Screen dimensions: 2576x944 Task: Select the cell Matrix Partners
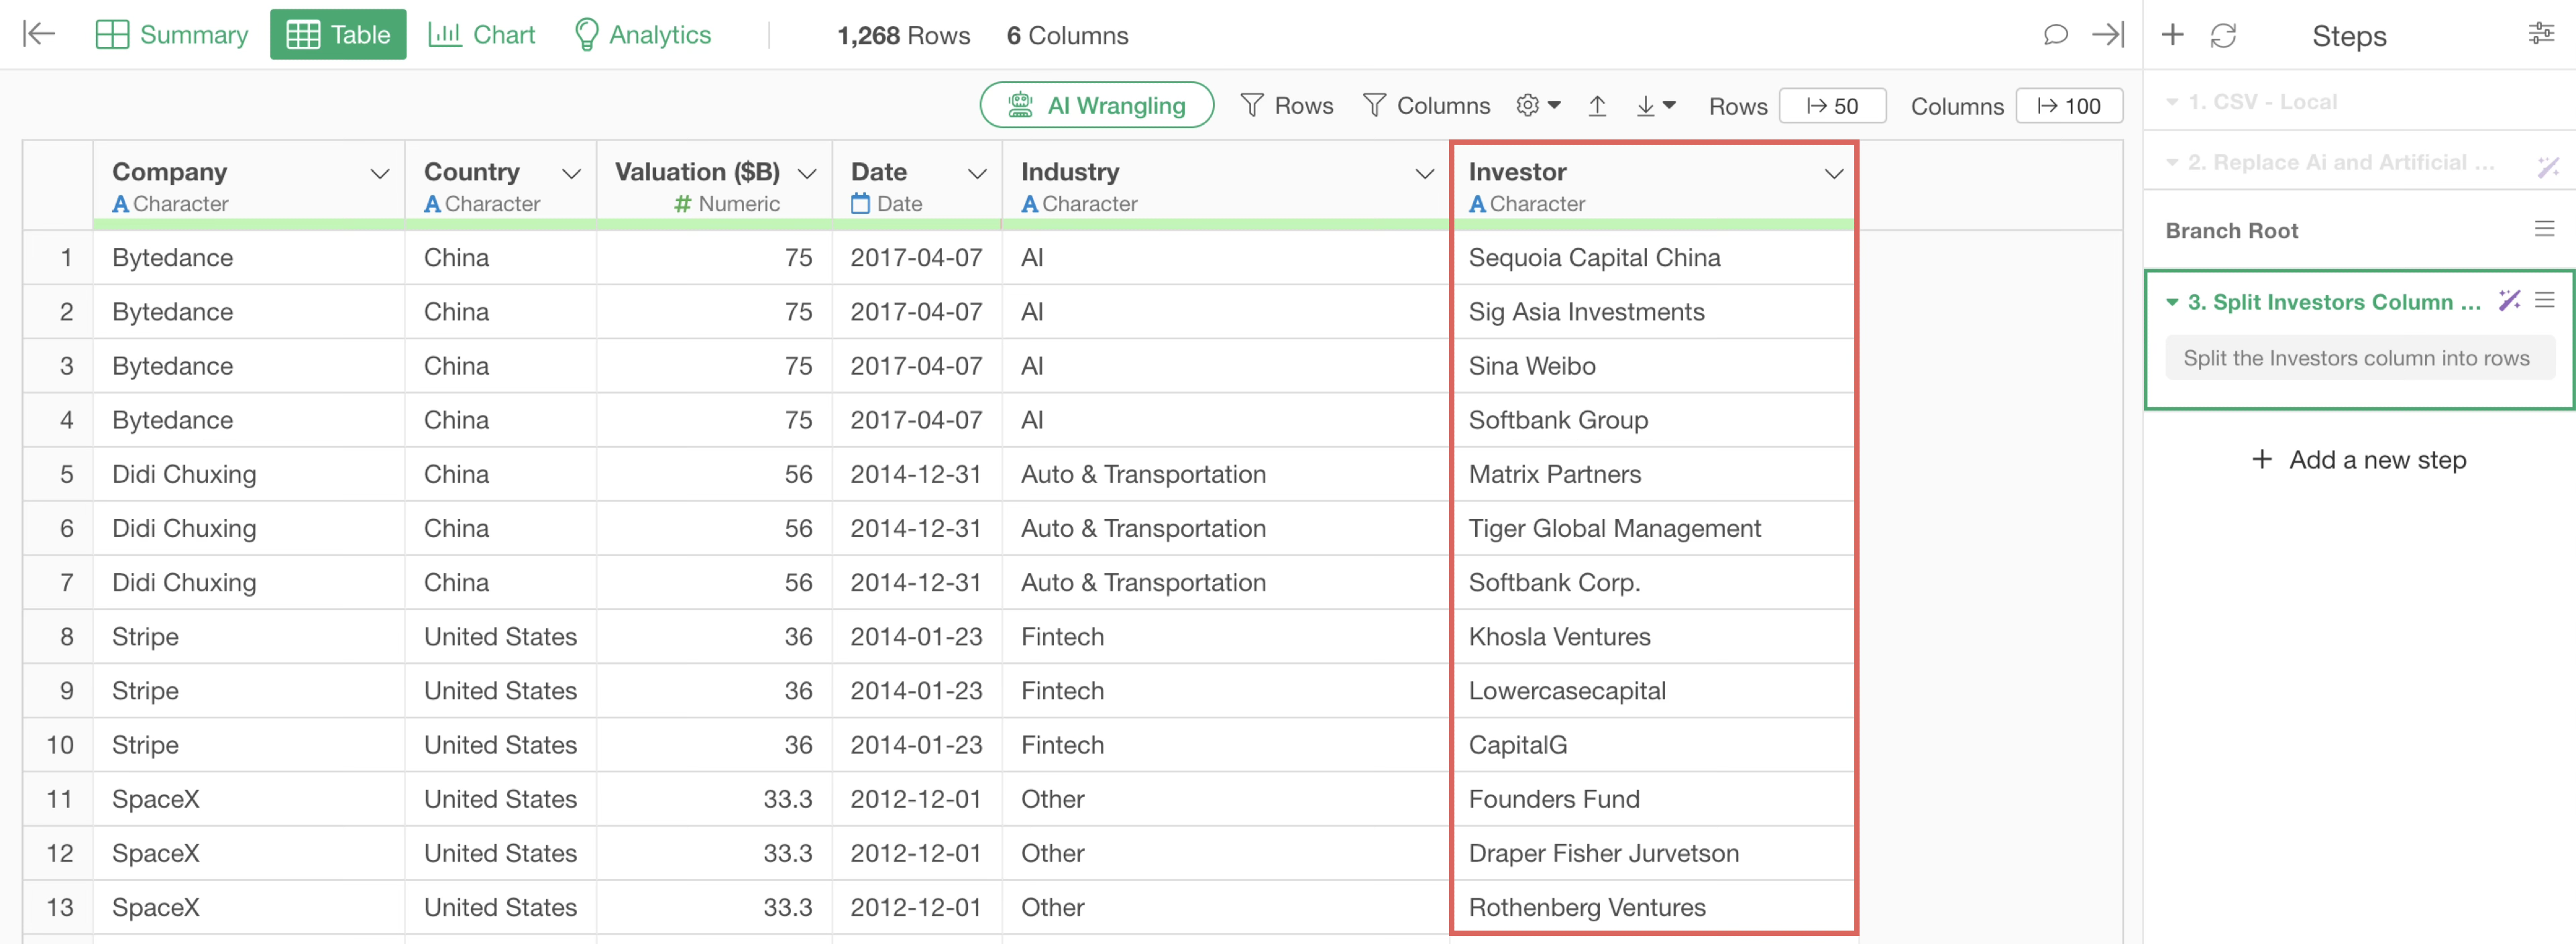[x=1653, y=473]
